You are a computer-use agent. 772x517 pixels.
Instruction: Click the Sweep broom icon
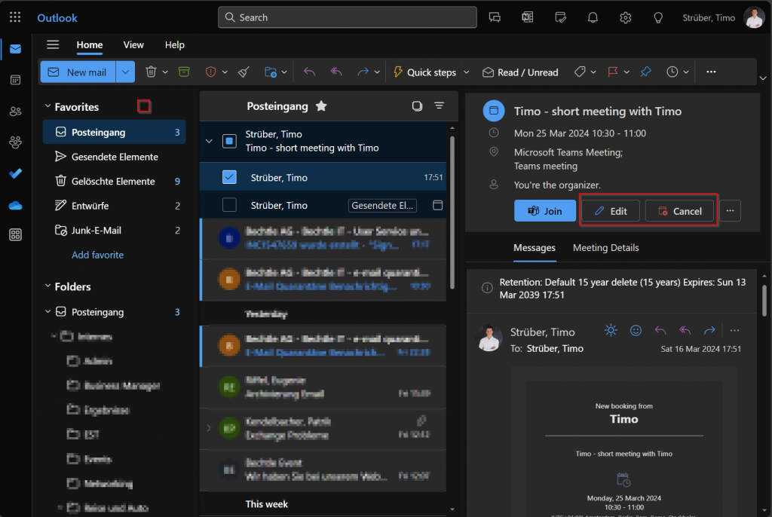[x=244, y=72]
